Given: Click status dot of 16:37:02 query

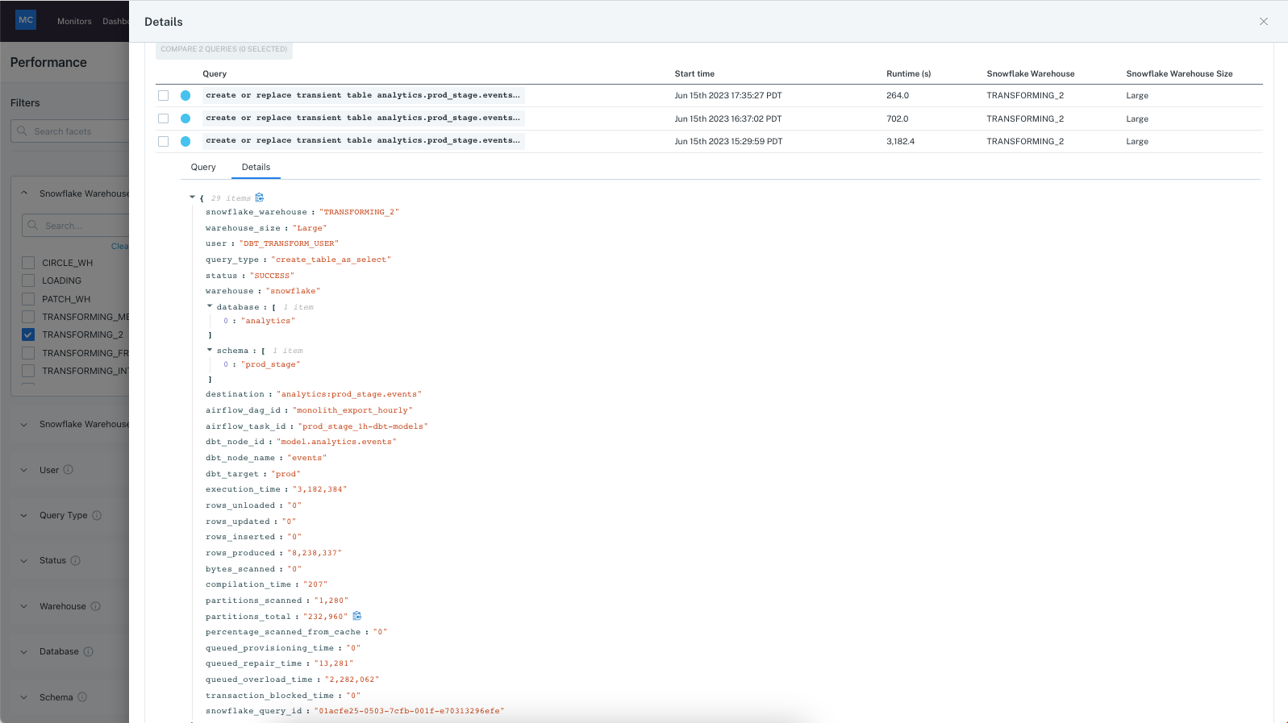Looking at the screenshot, I should (x=185, y=118).
